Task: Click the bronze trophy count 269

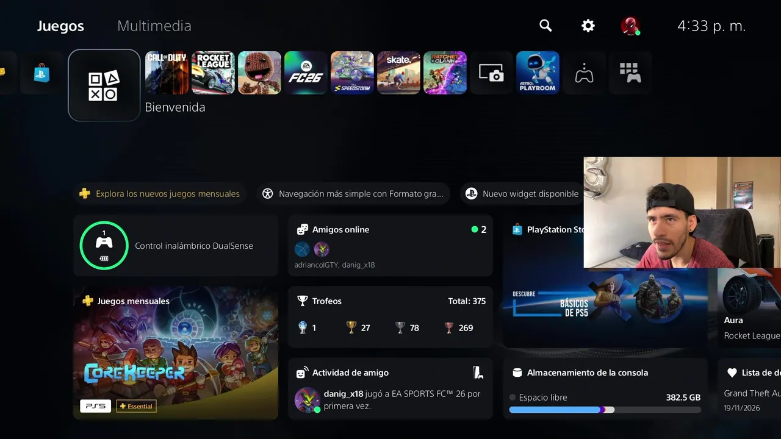Action: 466,328
